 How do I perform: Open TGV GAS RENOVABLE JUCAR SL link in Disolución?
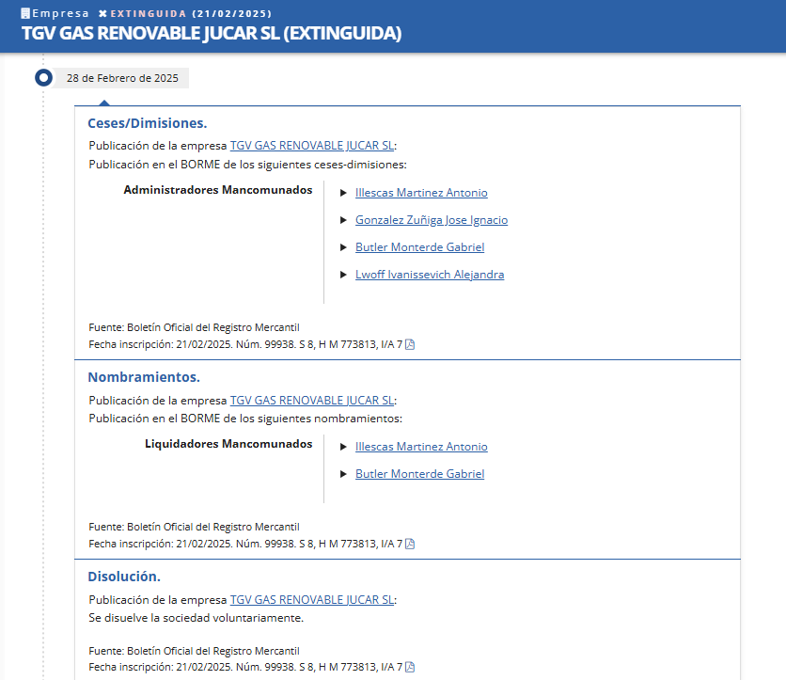(312, 600)
